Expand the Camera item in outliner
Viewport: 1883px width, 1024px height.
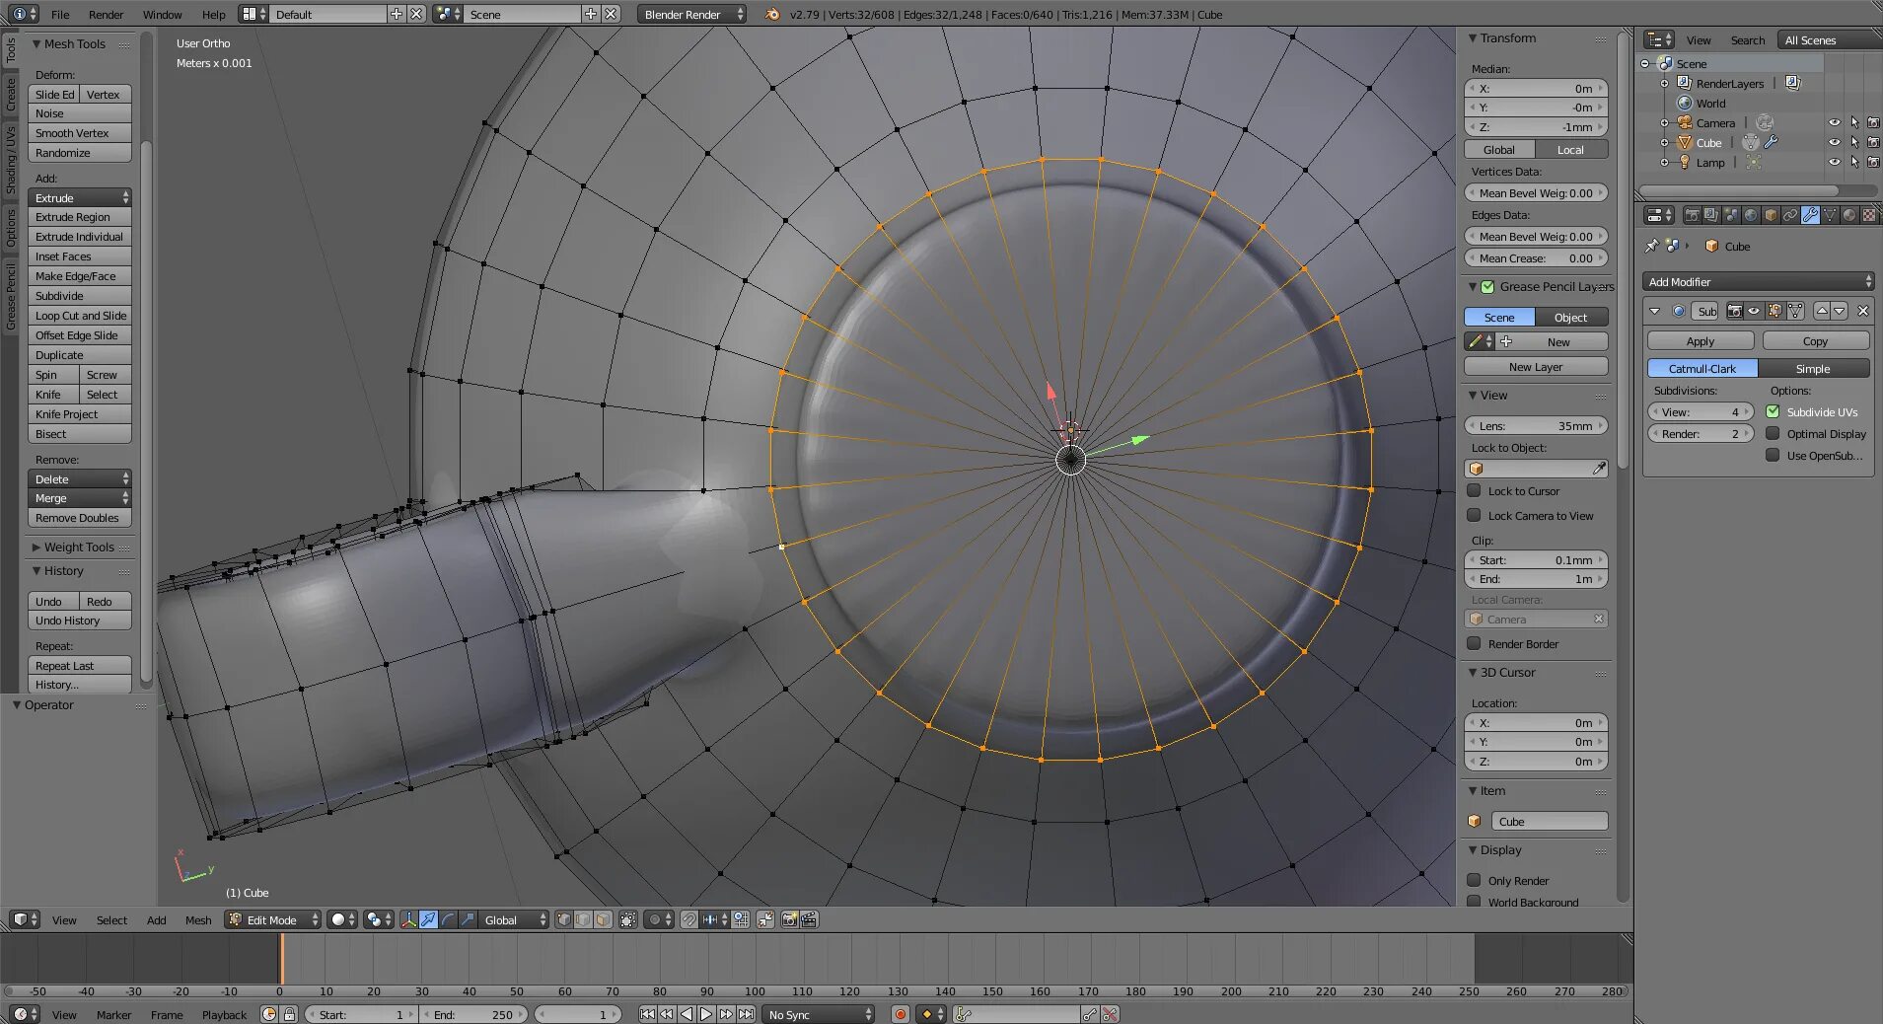(1664, 123)
